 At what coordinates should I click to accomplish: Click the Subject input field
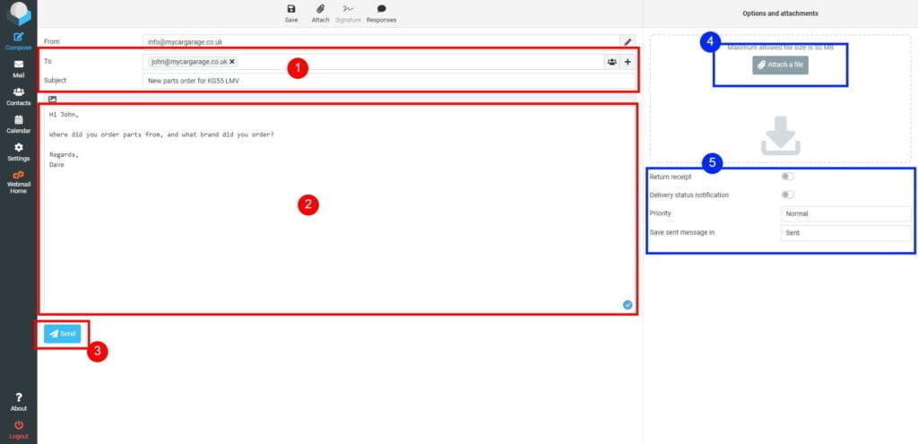(x=389, y=81)
